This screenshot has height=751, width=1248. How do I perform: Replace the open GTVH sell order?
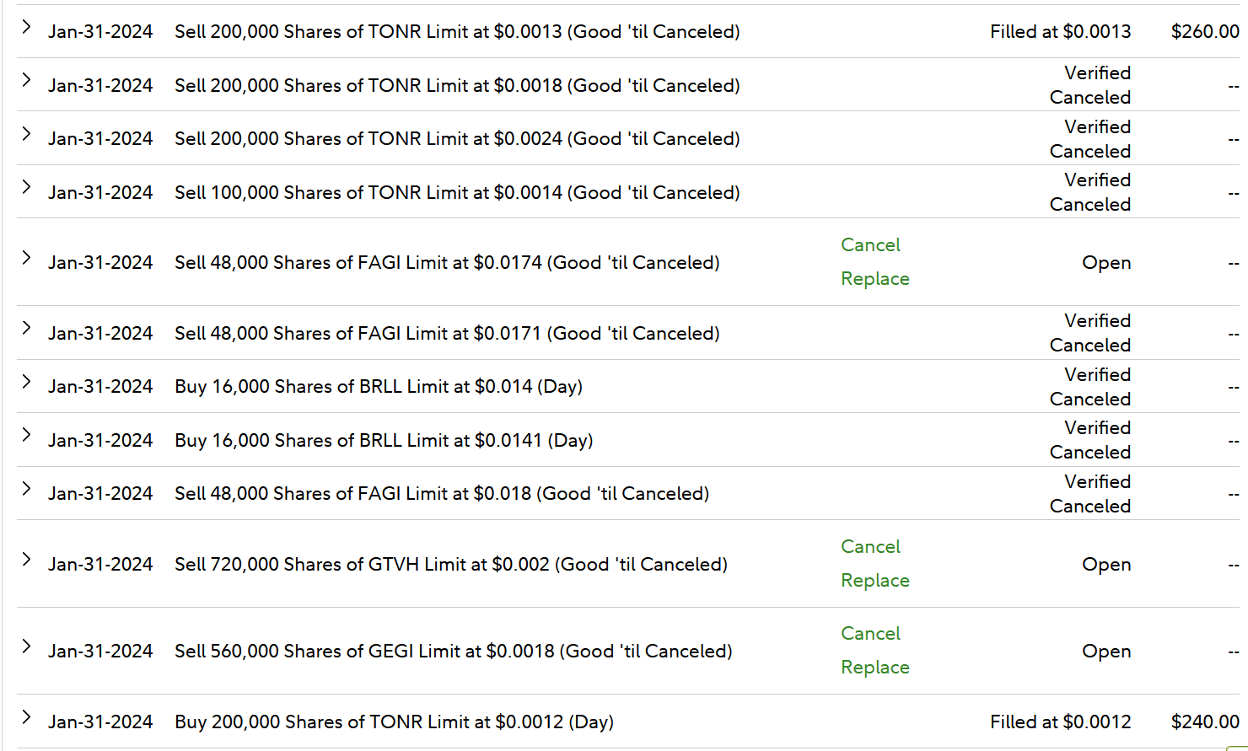pos(874,581)
